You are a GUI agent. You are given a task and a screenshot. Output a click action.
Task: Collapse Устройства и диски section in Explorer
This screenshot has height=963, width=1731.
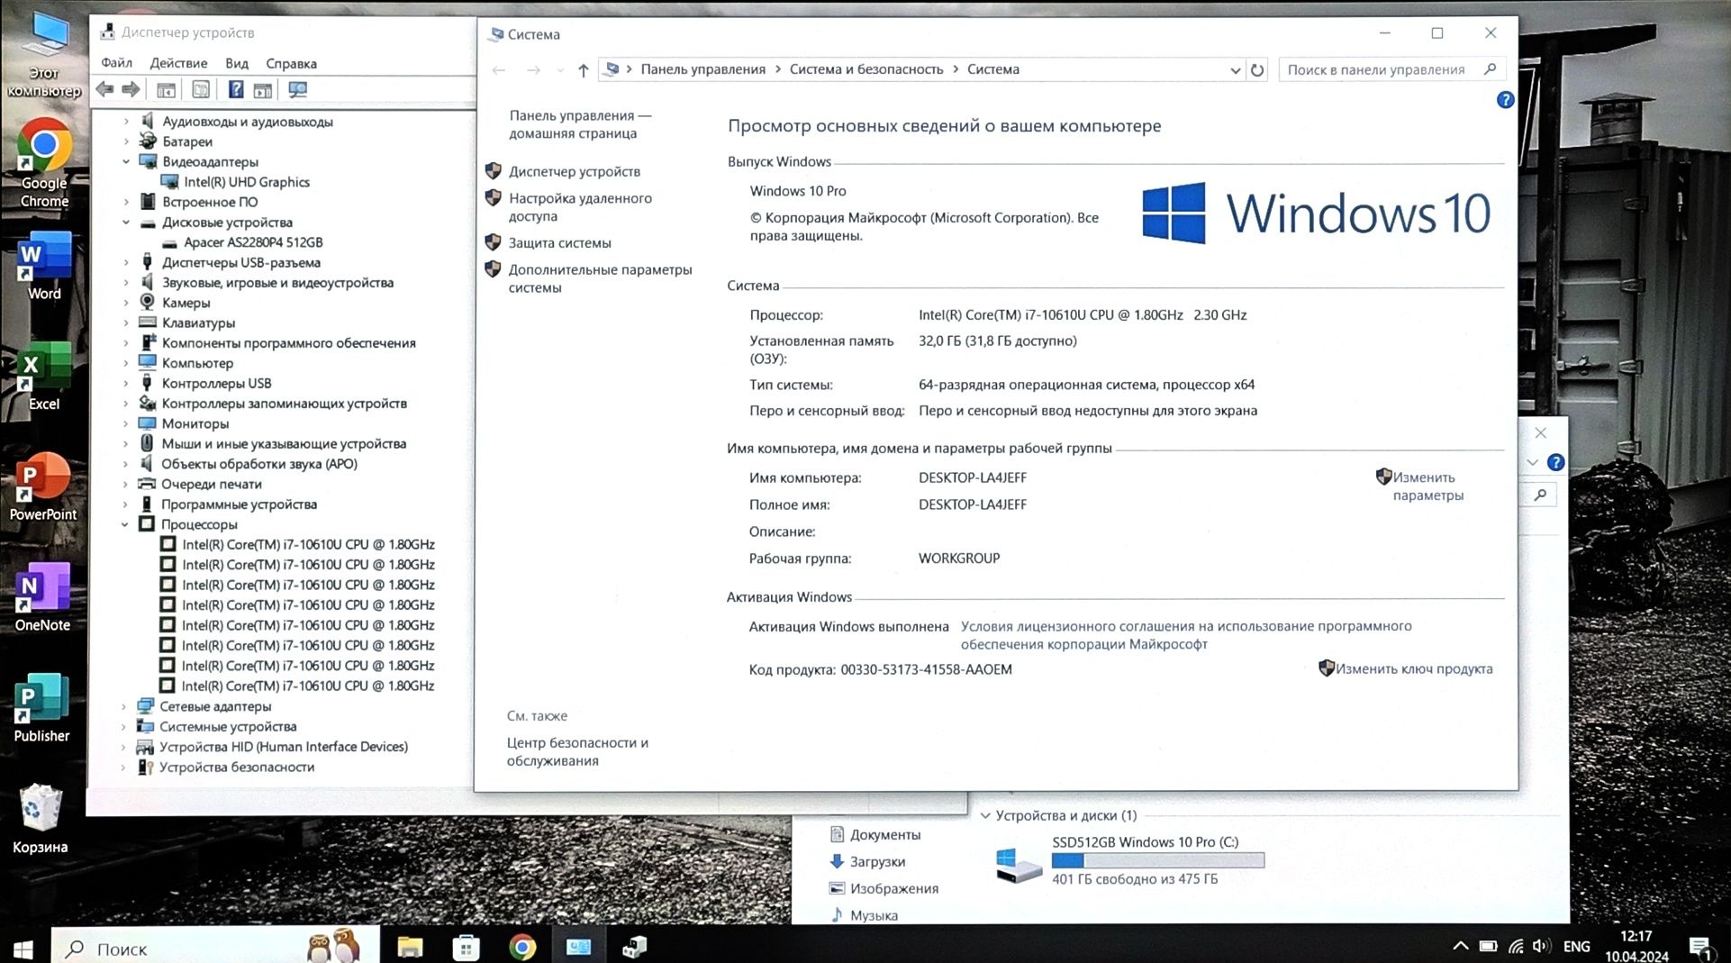coord(985,815)
